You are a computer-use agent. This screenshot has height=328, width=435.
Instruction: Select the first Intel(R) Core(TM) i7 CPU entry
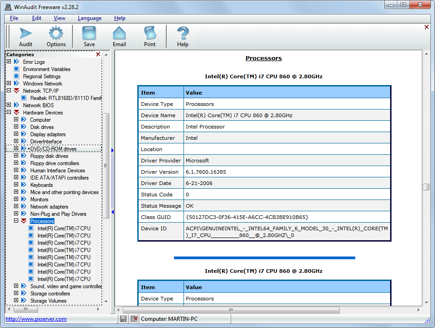(x=64, y=228)
